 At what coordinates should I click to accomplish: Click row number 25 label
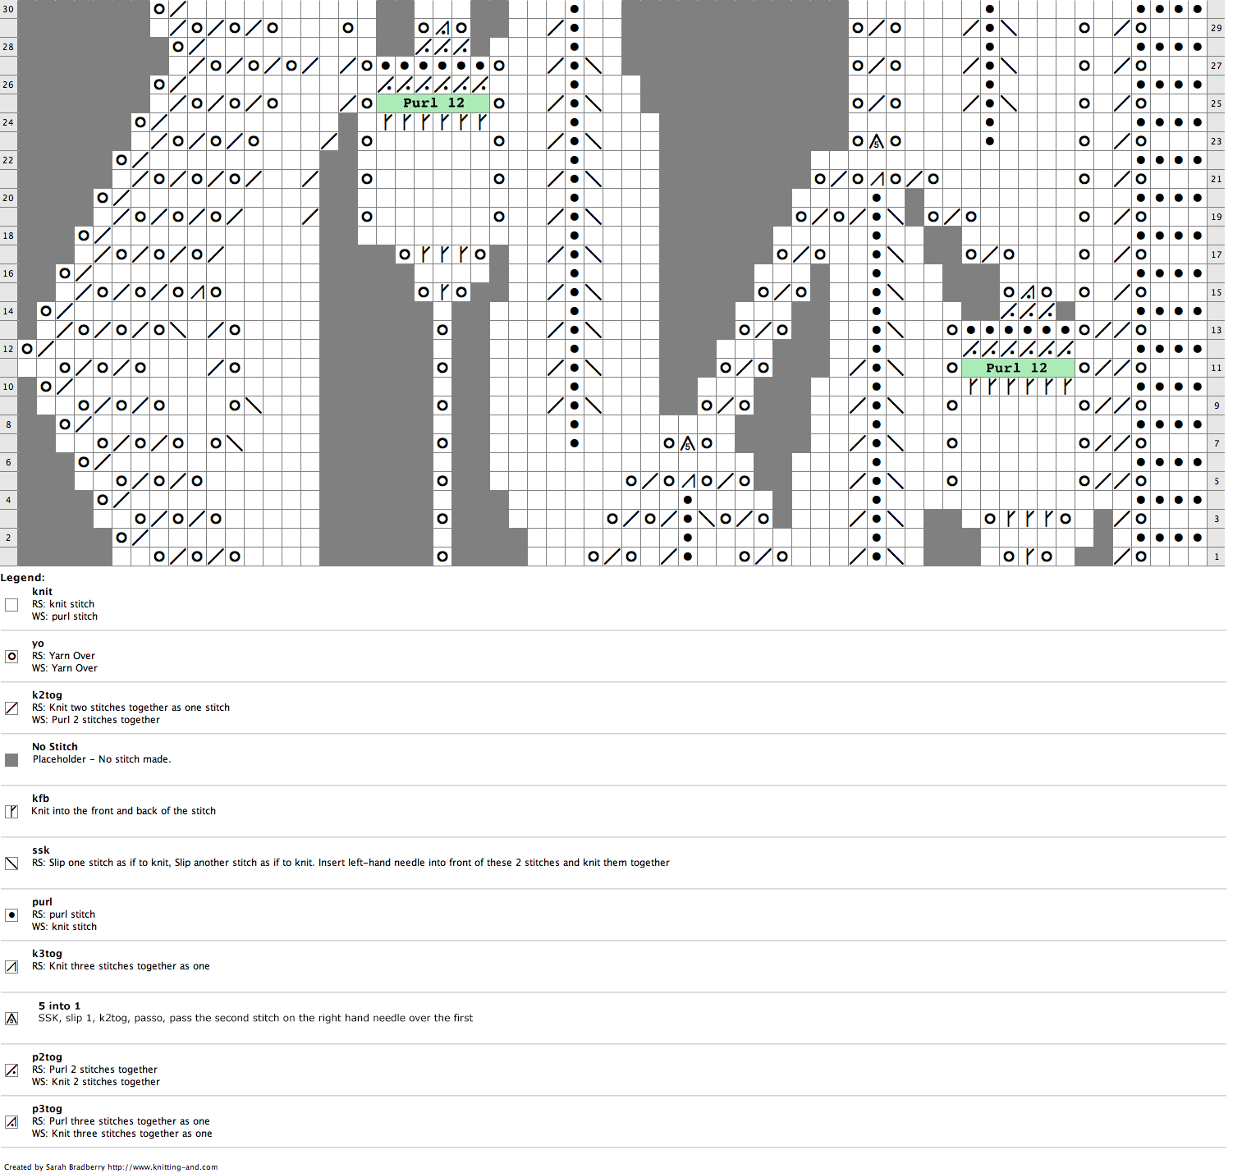pyautogui.click(x=1216, y=103)
